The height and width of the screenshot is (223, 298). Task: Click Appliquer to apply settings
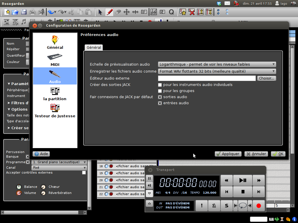click(x=228, y=154)
